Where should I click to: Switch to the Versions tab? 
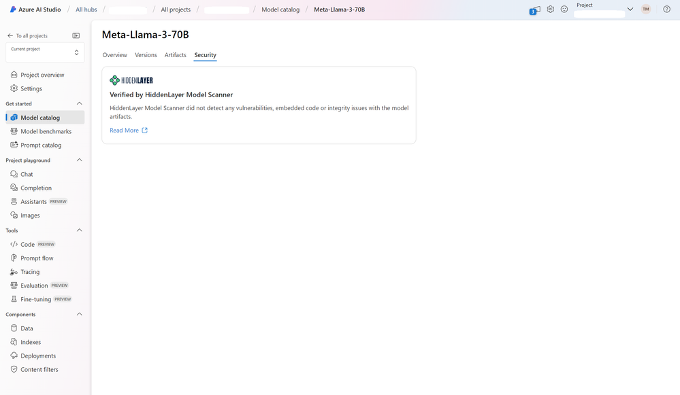click(146, 55)
